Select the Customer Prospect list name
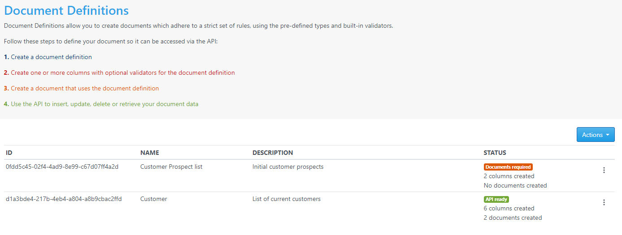 click(171, 167)
